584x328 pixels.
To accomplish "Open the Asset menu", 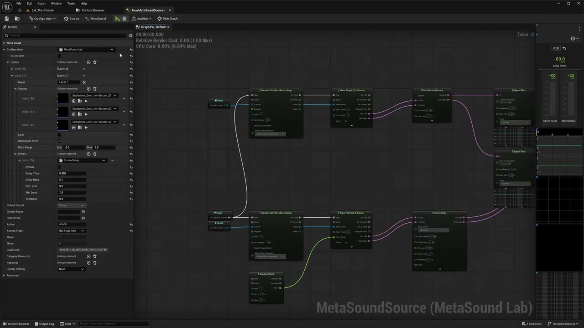I will coord(42,4).
